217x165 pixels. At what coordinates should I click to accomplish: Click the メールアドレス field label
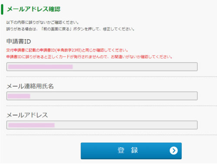[27, 115]
